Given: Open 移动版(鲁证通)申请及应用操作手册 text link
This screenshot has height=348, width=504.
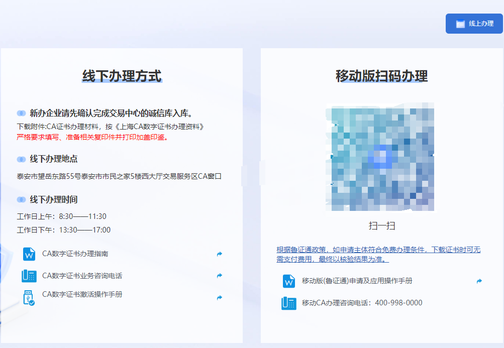Looking at the screenshot, I should coord(357,281).
